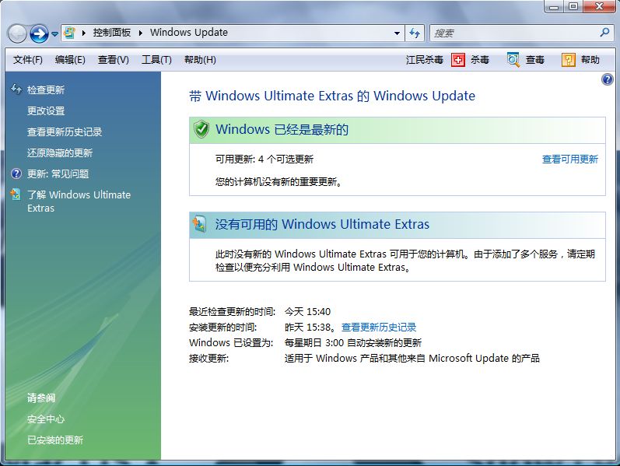This screenshot has width=620, height=466.
Task: Open 了解 Windows Ultimate Extras sidebar link
Action: click(79, 201)
